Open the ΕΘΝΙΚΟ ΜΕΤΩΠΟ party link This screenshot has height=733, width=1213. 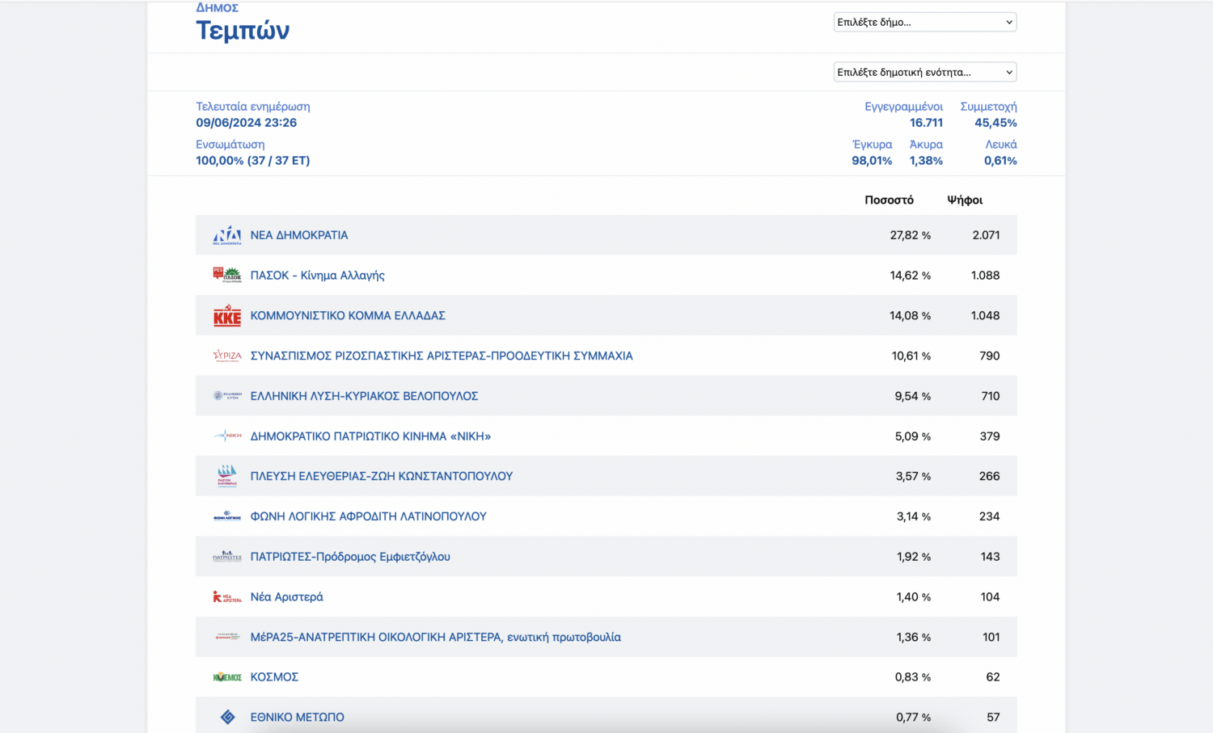(x=298, y=717)
